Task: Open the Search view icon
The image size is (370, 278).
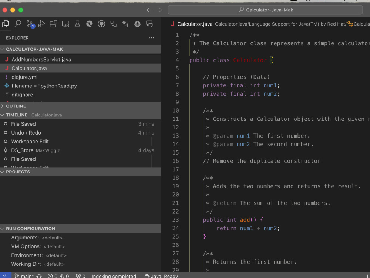Action: [x=18, y=24]
